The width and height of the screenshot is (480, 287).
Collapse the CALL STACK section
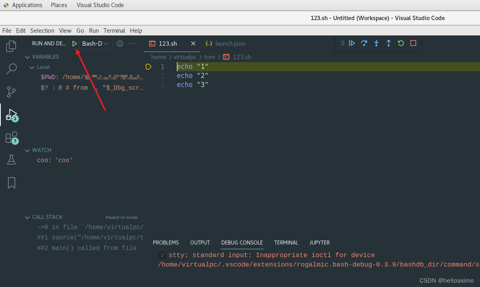[x=28, y=217]
